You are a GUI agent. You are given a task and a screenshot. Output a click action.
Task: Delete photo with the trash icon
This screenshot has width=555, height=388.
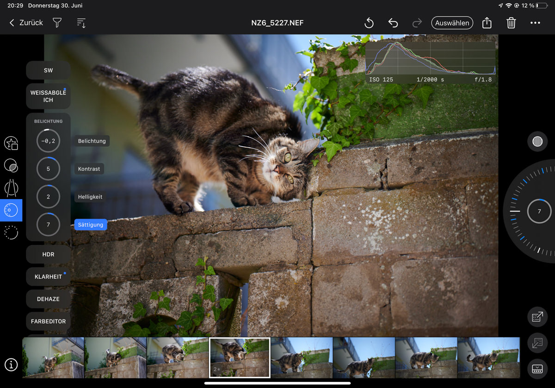(511, 23)
